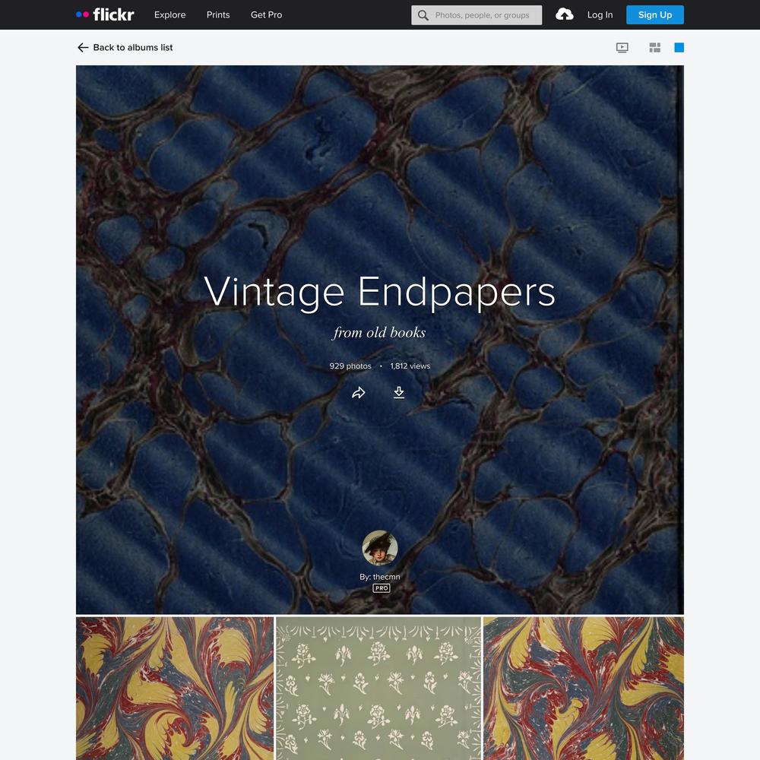The height and width of the screenshot is (760, 760).
Task: Click the PRO badge under thecmn
Action: click(x=382, y=588)
